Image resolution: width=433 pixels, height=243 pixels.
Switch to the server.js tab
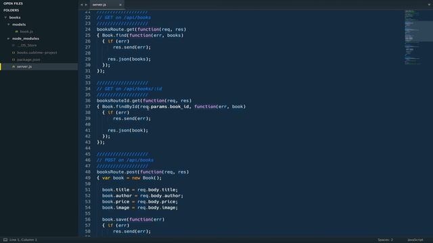tap(99, 5)
